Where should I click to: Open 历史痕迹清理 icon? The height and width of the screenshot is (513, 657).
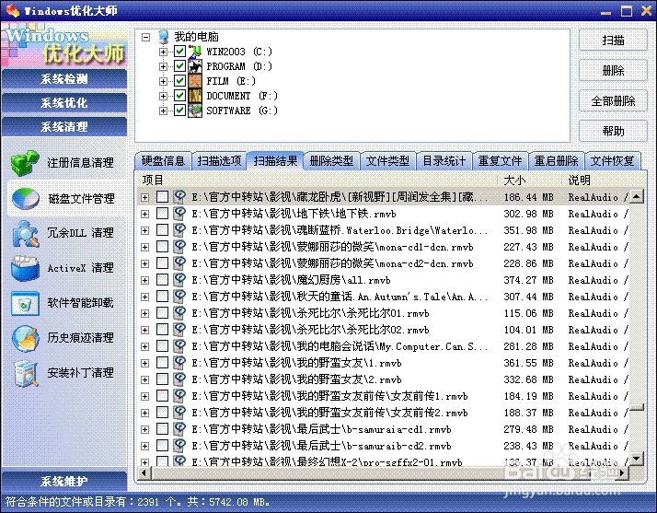coord(25,338)
